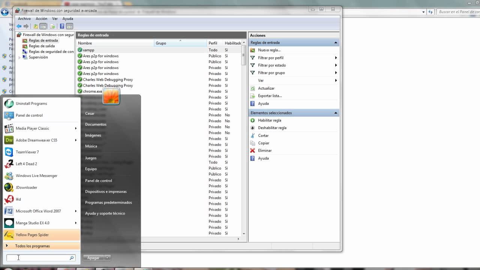This screenshot has width=480, height=270.
Task: Click the Nueva regla icon in Acciones
Action: (x=253, y=50)
